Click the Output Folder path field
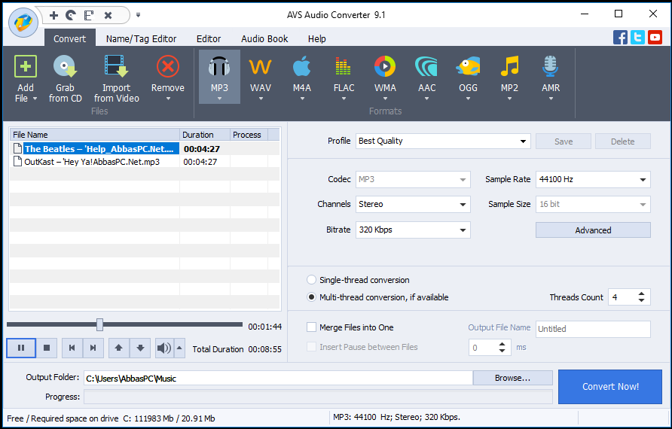 coord(278,378)
